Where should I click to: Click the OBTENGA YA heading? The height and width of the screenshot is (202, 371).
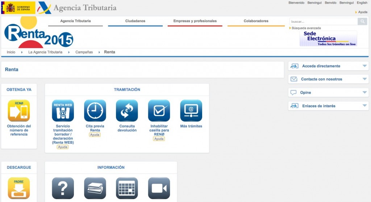click(19, 90)
